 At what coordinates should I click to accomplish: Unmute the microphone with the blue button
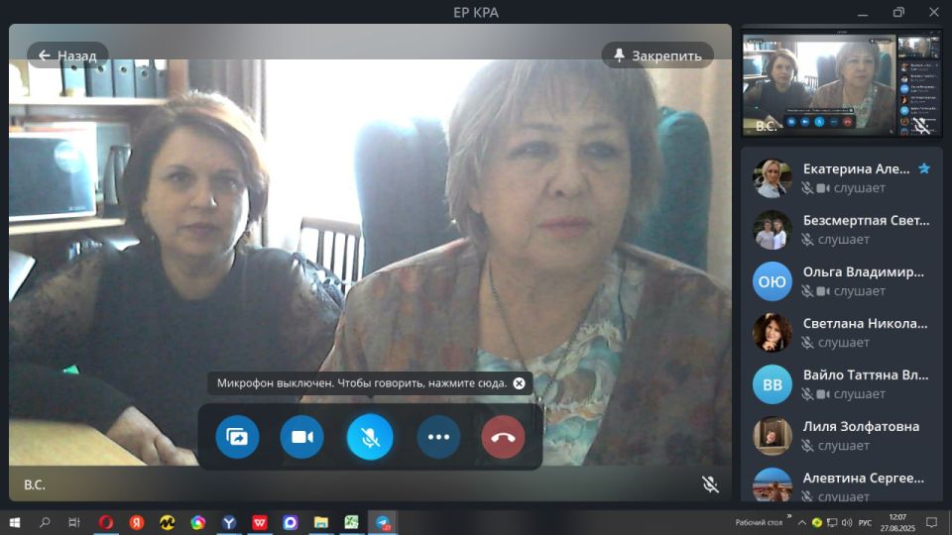(370, 437)
